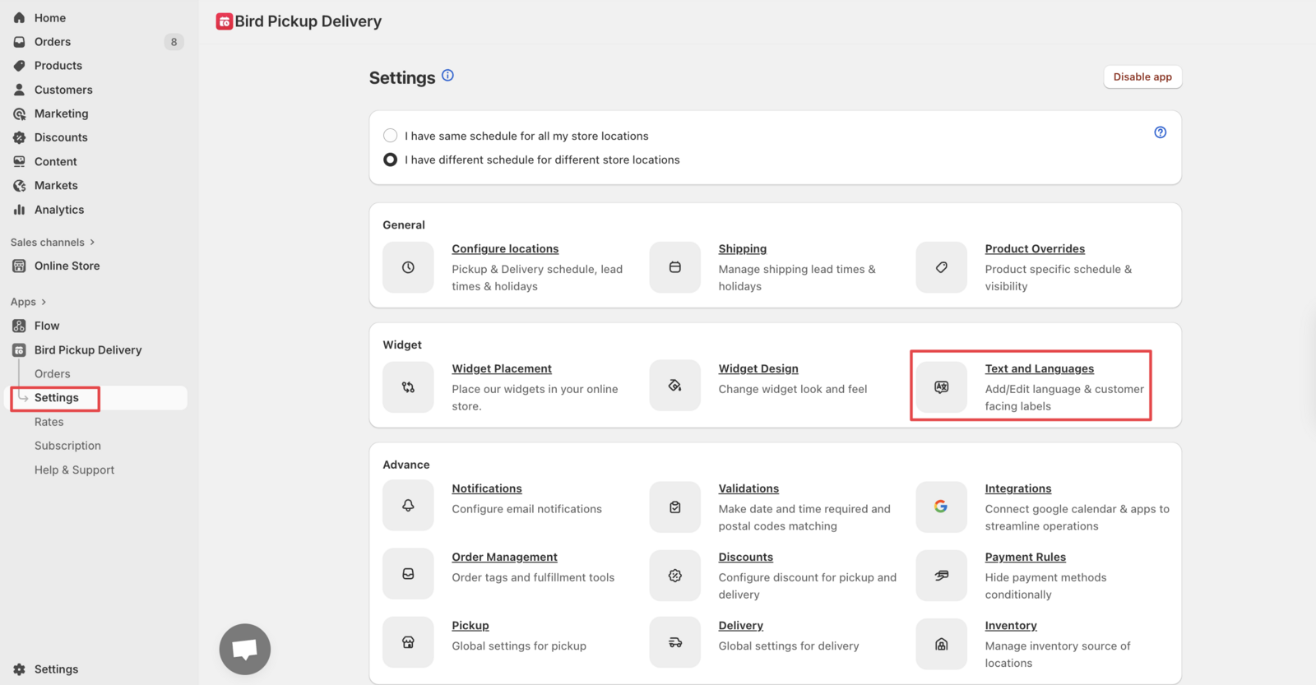The image size is (1316, 685).
Task: Open the Widget Design link
Action: tap(758, 368)
